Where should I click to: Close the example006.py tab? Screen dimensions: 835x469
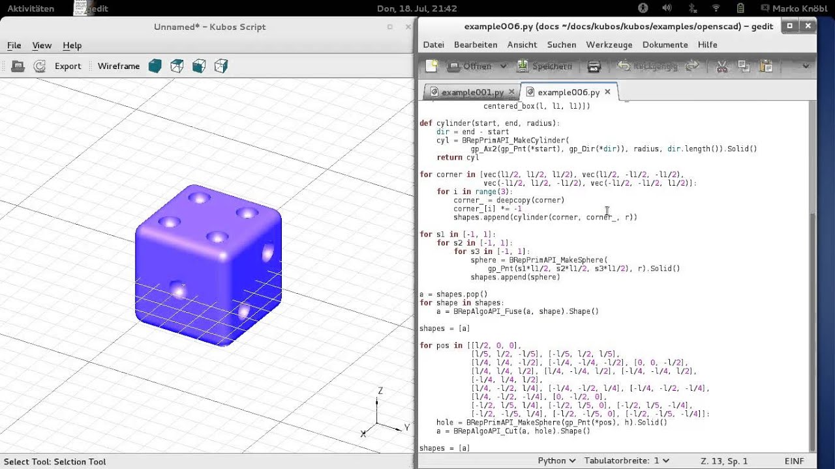(x=607, y=92)
